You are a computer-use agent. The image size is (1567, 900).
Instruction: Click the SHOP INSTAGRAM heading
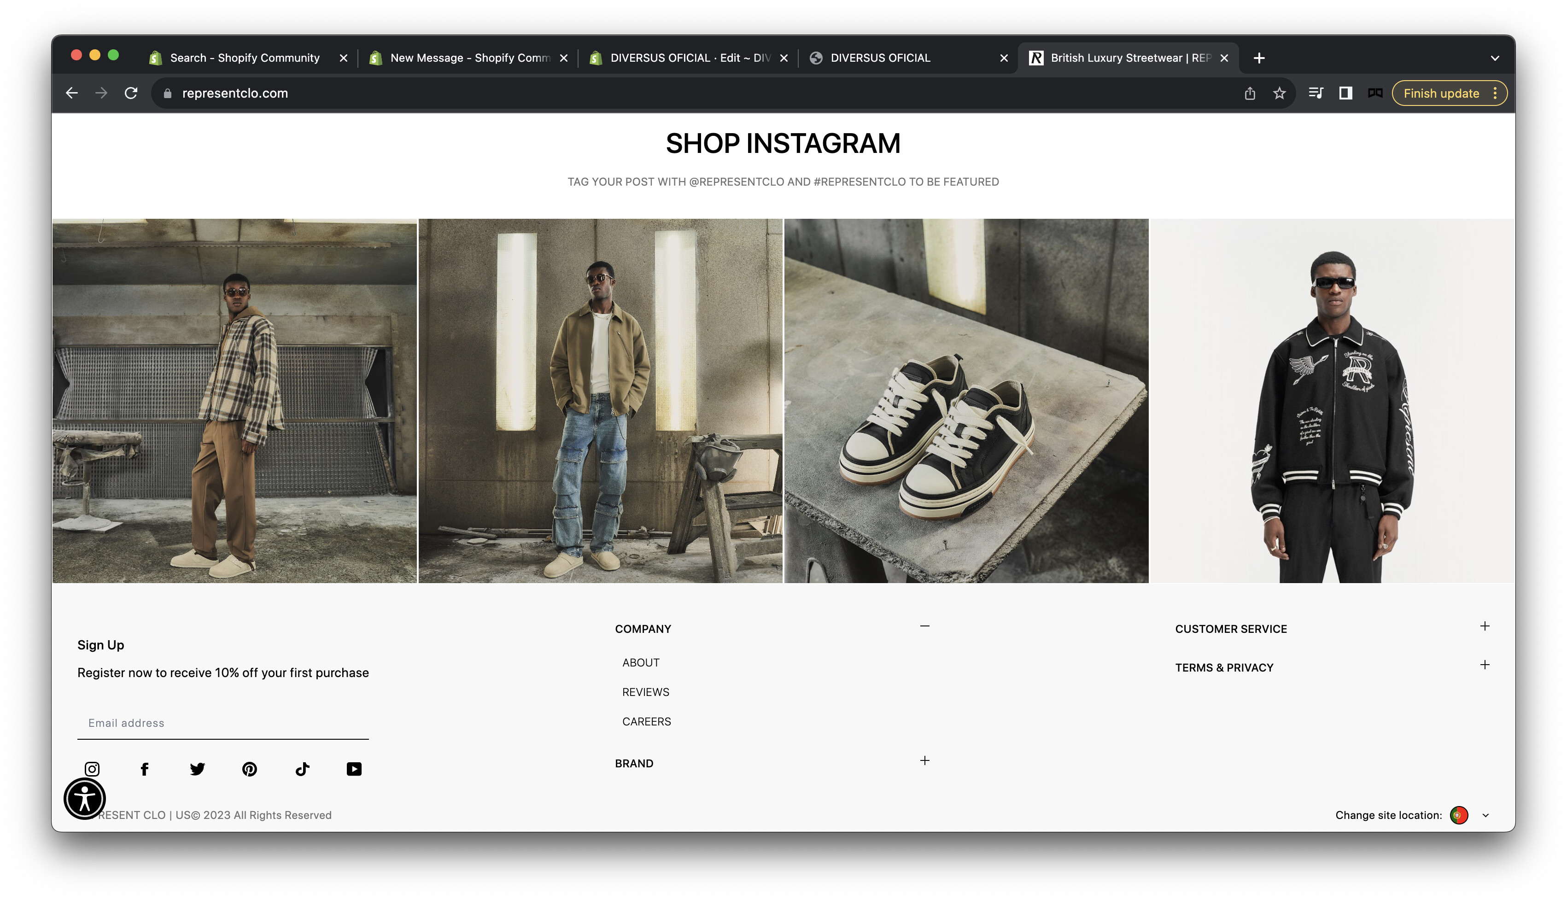(x=783, y=143)
